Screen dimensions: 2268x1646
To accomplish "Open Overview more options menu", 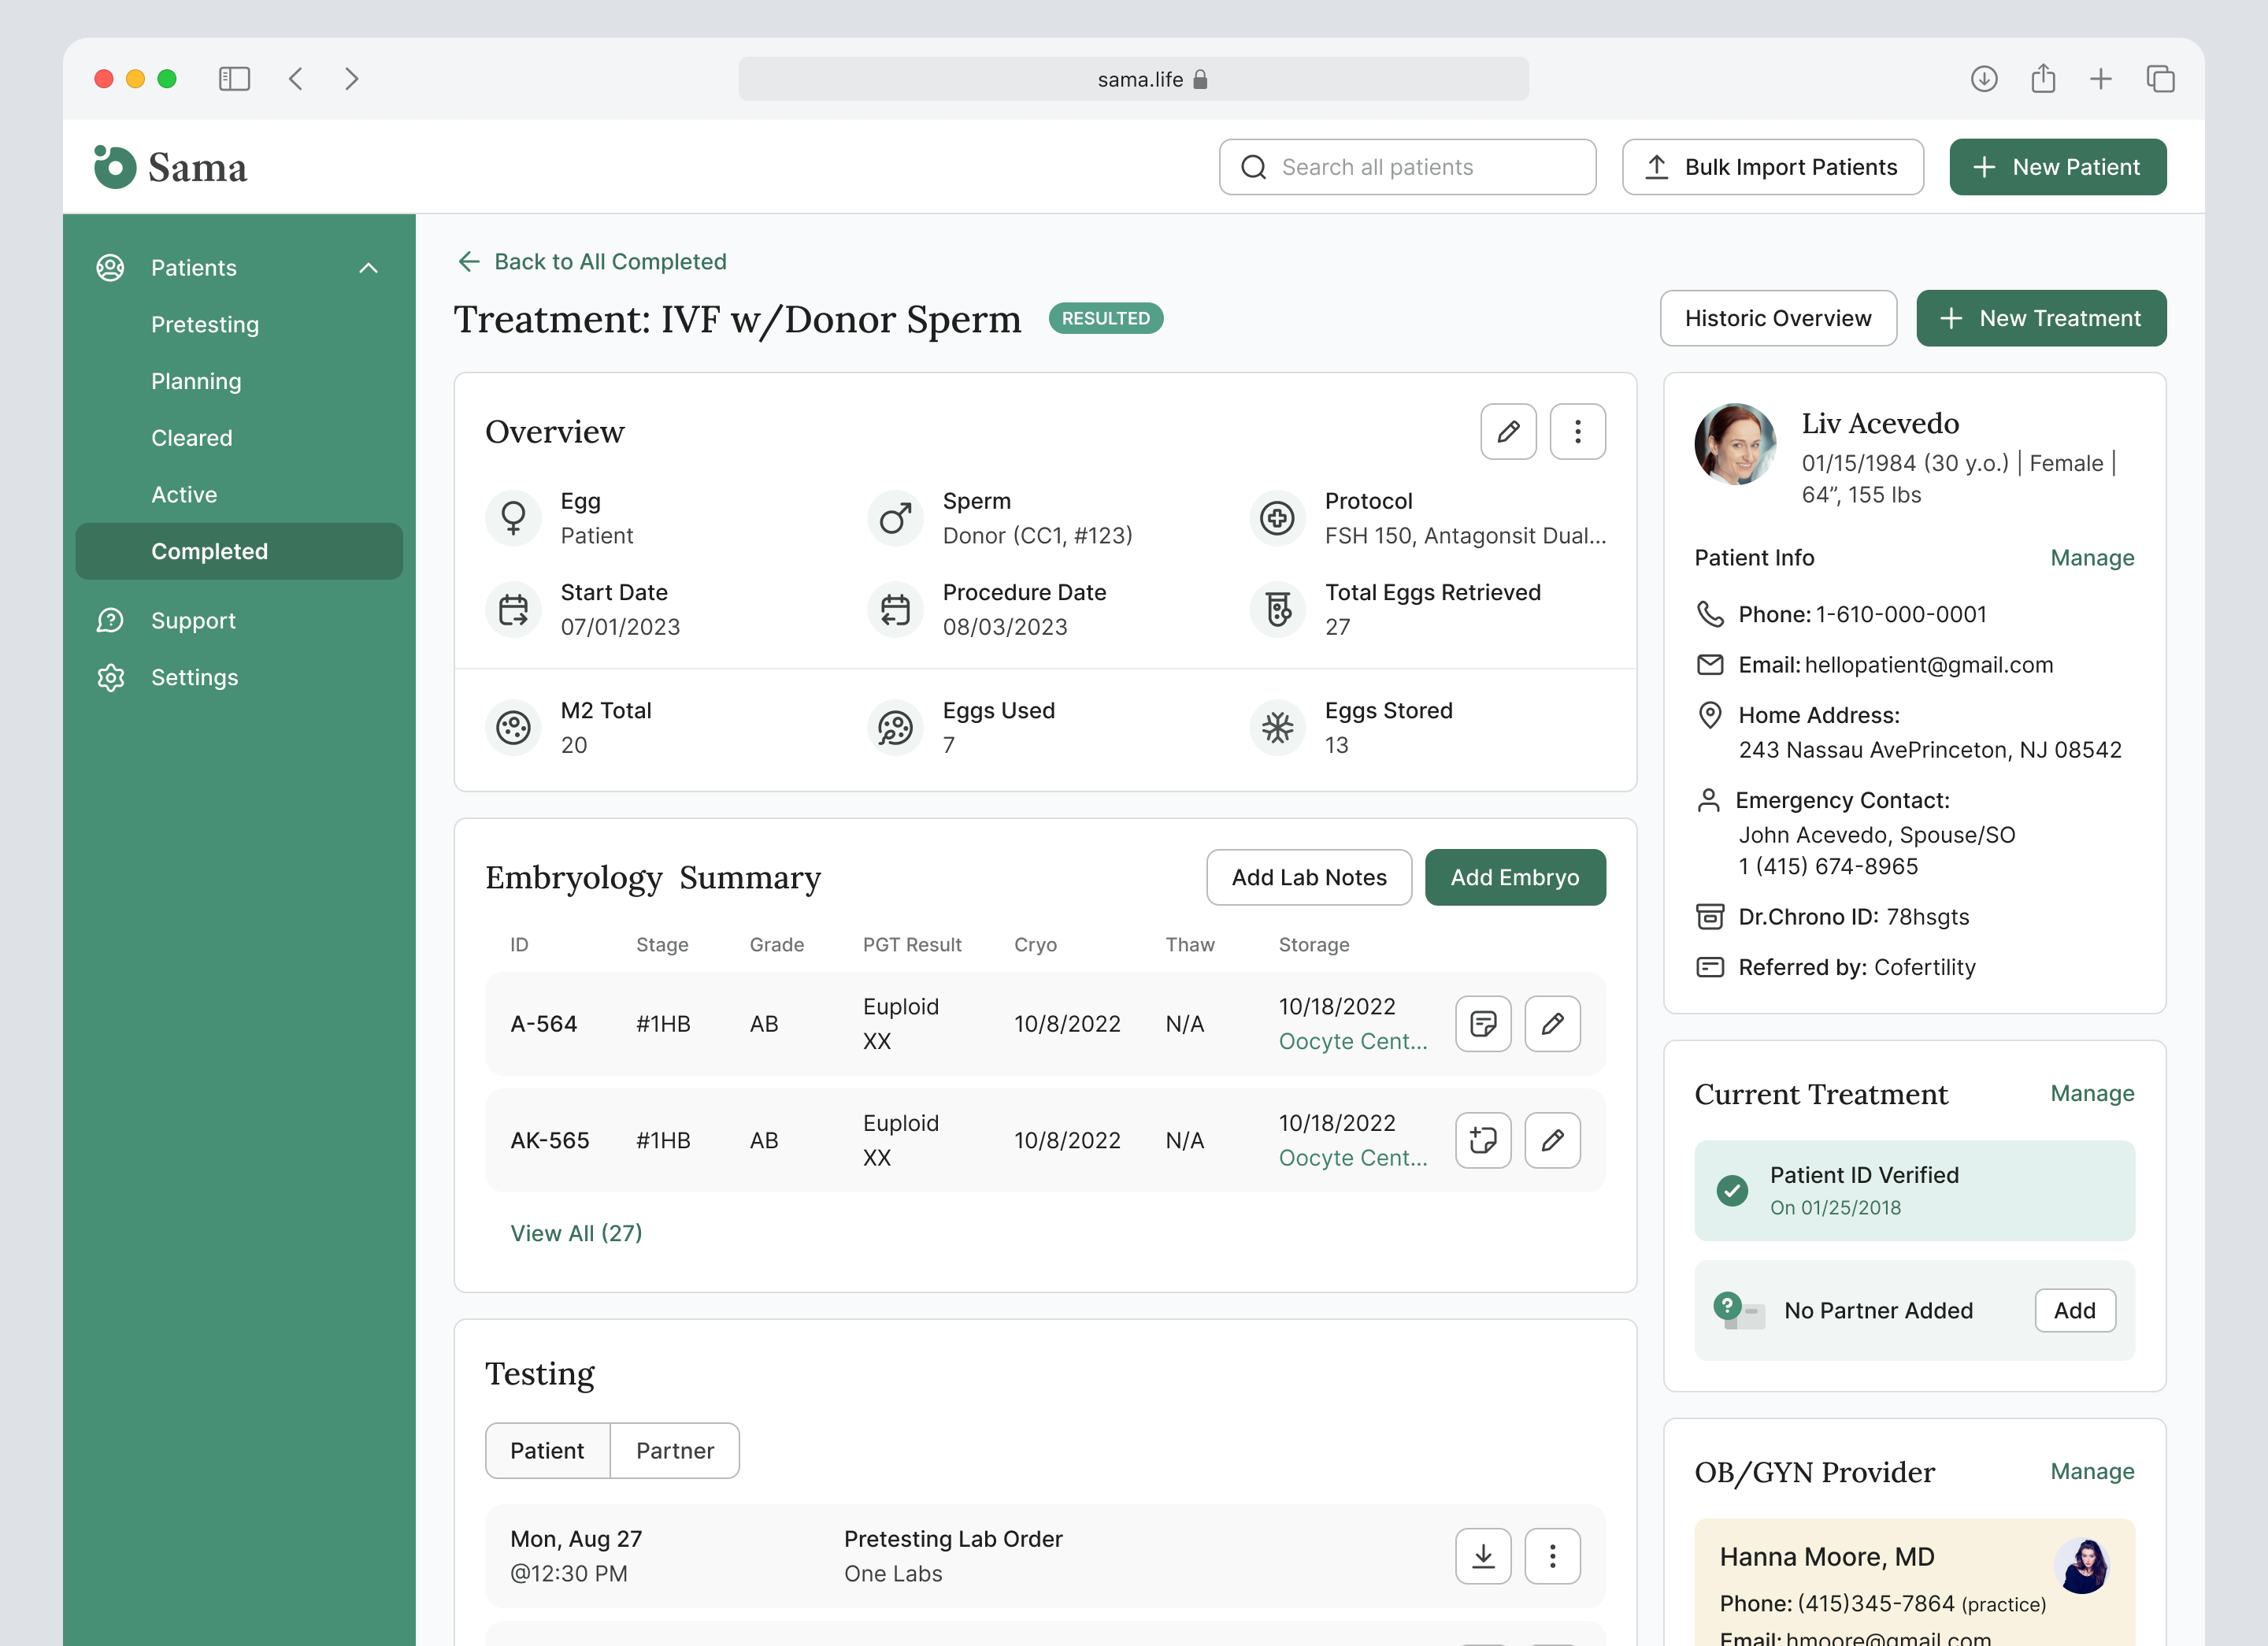I will 1578,432.
